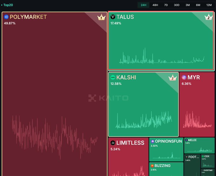Click the rank 3 crown on Kalshi
The height and width of the screenshot is (176, 216).
click(172, 78)
